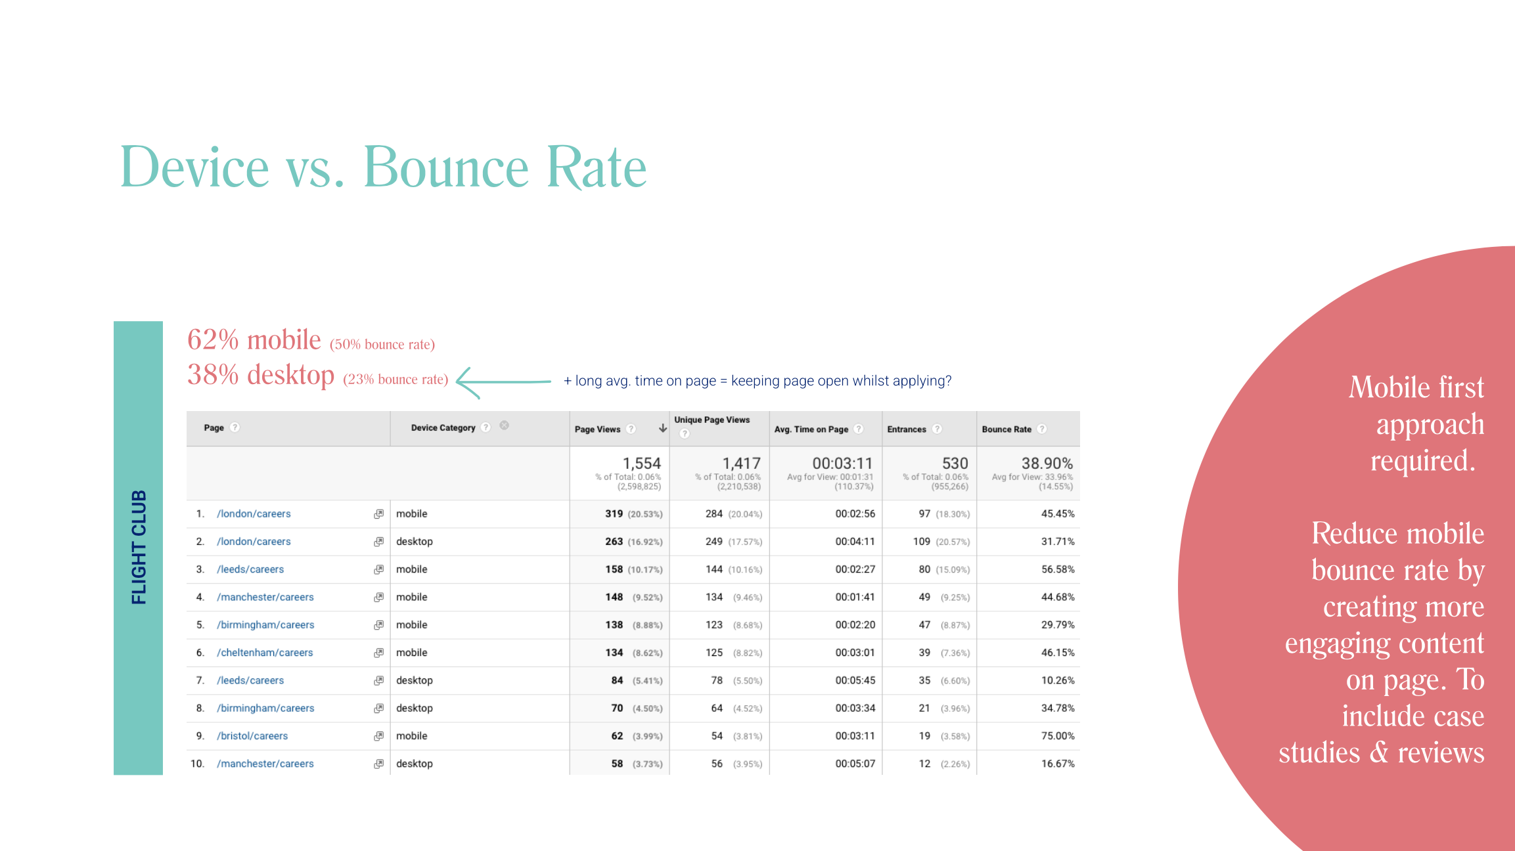Select the 38% desktop heading

(261, 375)
